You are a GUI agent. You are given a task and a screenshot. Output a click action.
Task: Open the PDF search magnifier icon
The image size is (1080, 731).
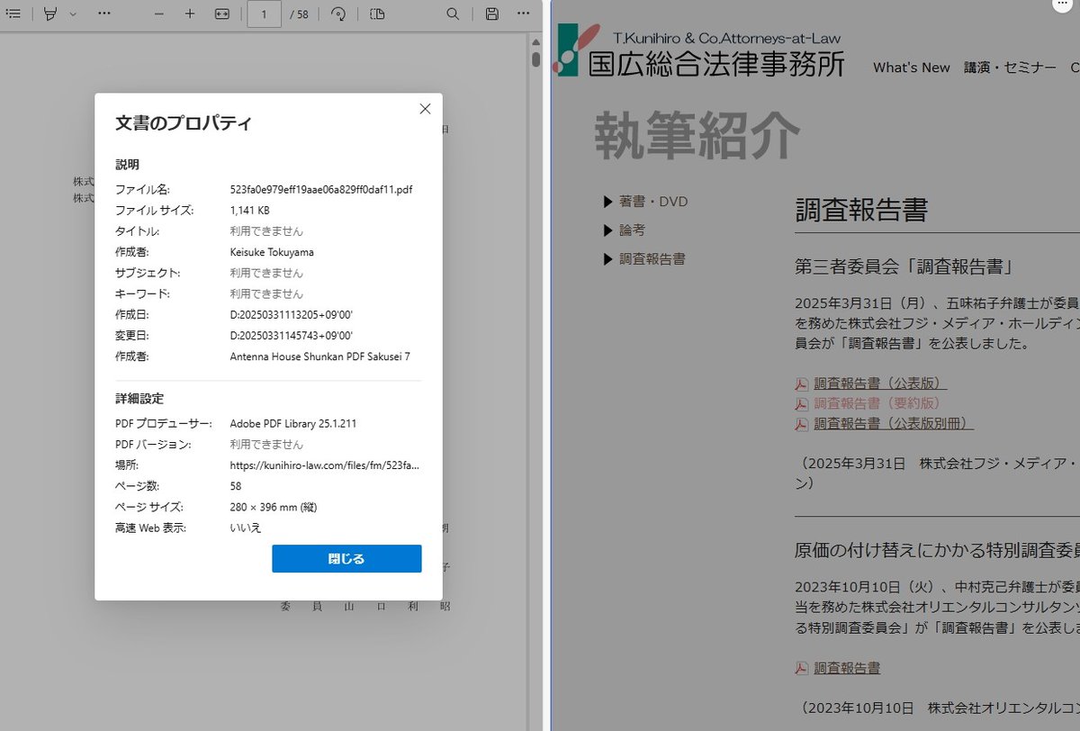coord(453,14)
